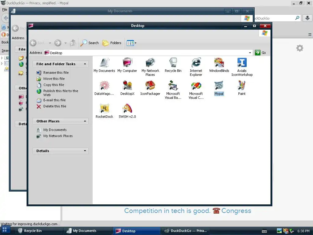This screenshot has height=235, width=313.
Task: Select the Recycle Bin icon in Desktop window
Action: pyautogui.click(x=173, y=65)
